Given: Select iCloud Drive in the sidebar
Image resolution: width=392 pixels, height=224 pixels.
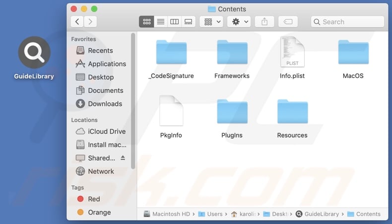Looking at the screenshot, I should tap(101, 132).
